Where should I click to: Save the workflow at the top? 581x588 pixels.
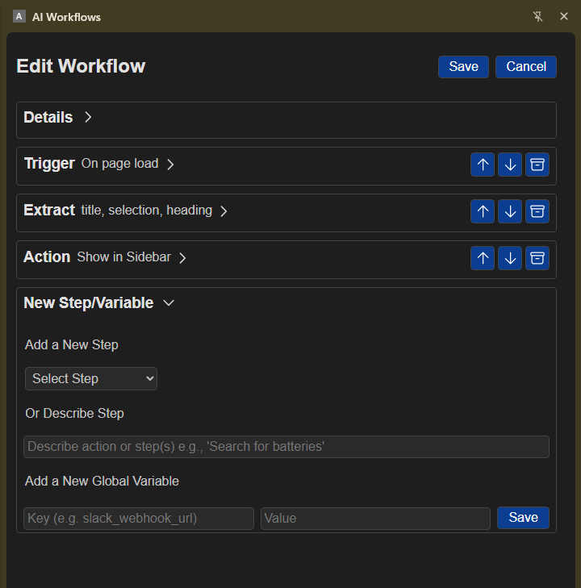tap(463, 67)
